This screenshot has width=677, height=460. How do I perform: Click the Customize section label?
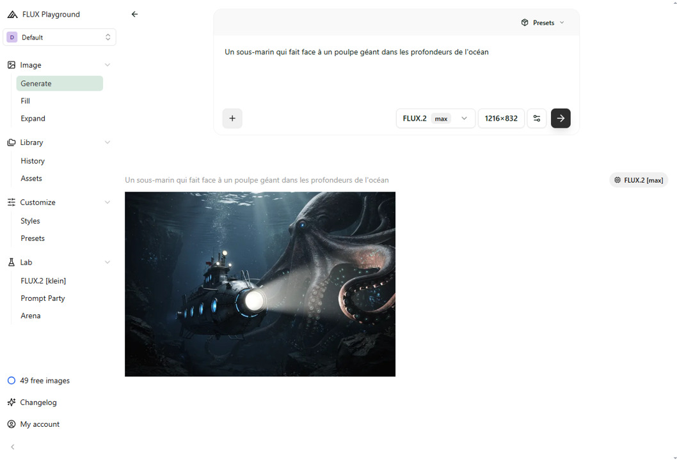[x=38, y=202]
